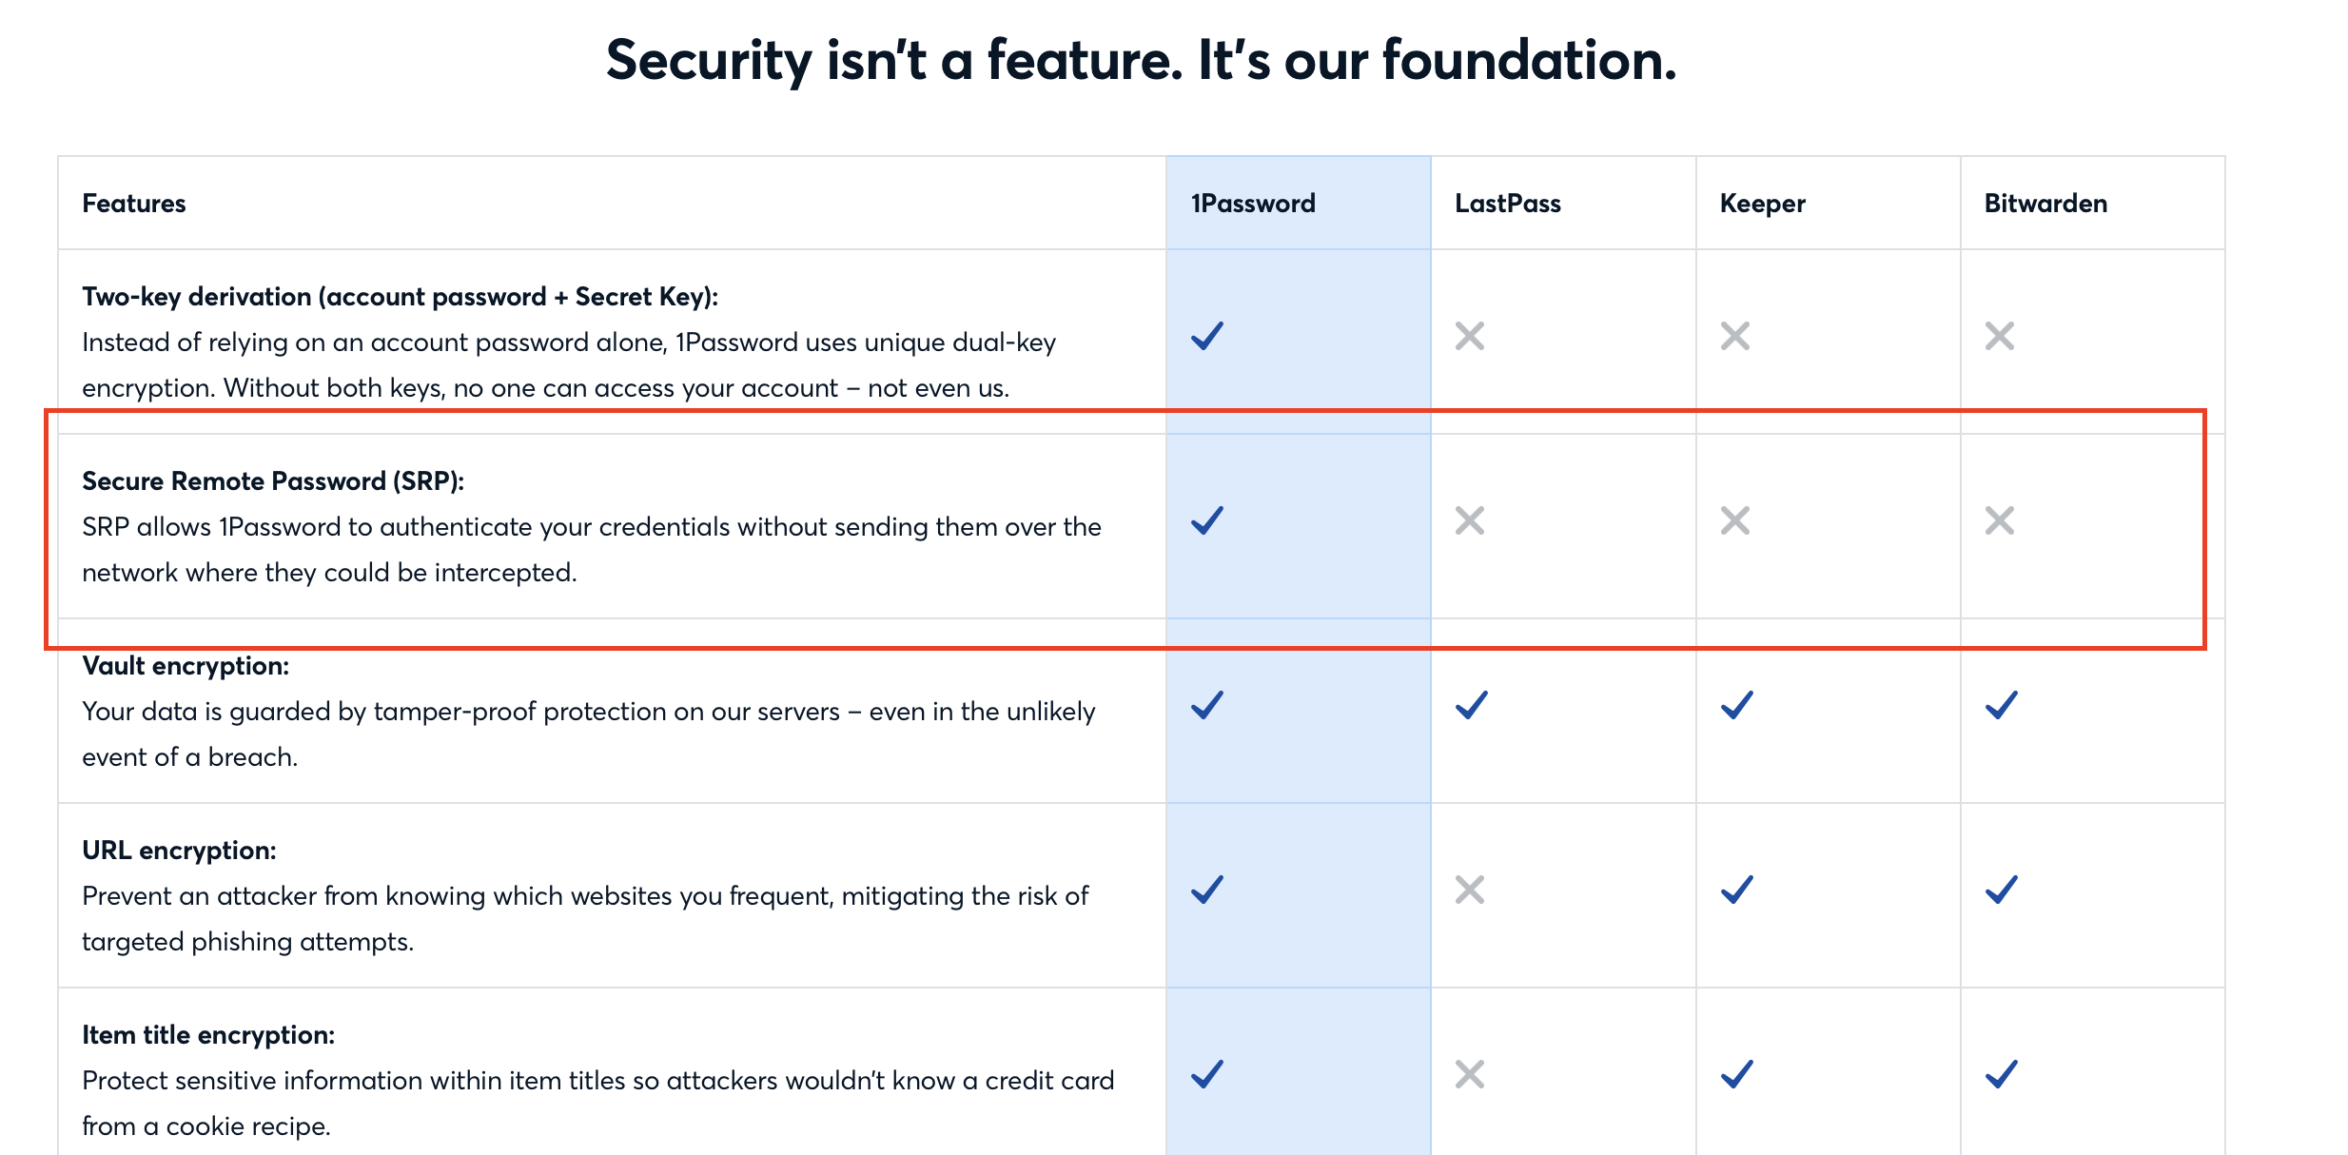Click Bitwarden checkmark for Vault encryption

(2002, 705)
